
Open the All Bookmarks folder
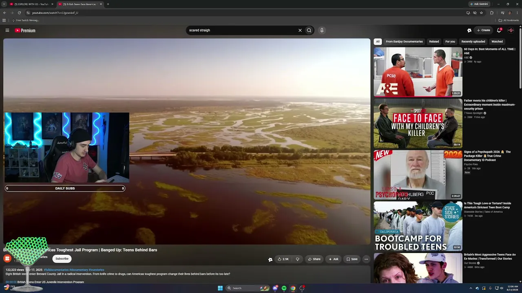coord(509,20)
